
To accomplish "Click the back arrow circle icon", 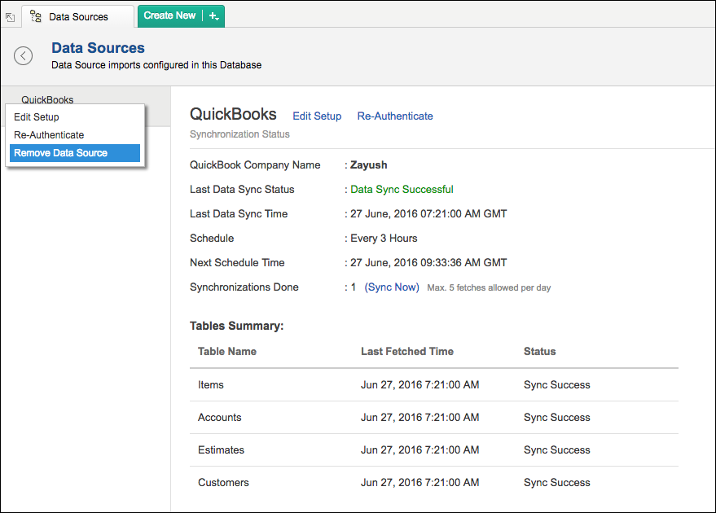I will click(x=24, y=55).
